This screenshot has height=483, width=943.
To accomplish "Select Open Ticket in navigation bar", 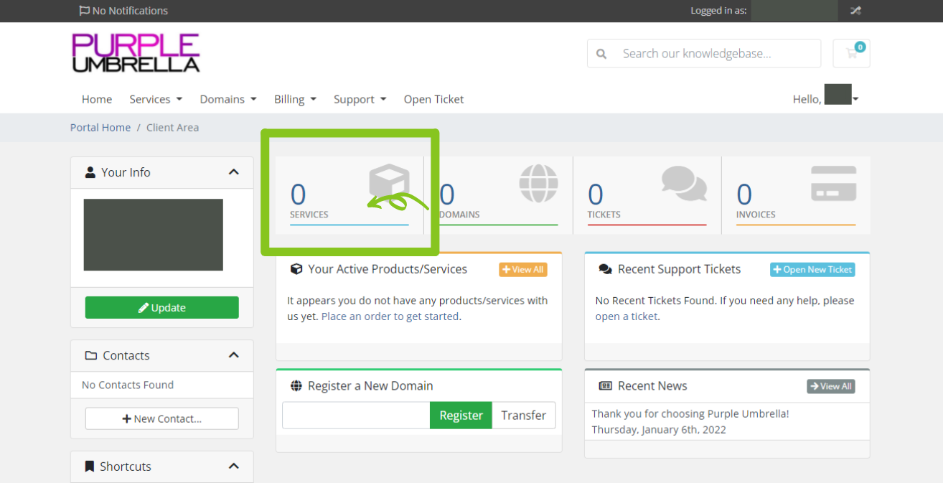I will click(x=433, y=99).
